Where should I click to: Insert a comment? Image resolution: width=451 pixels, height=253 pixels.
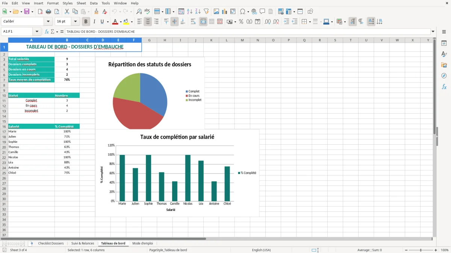[263, 12]
